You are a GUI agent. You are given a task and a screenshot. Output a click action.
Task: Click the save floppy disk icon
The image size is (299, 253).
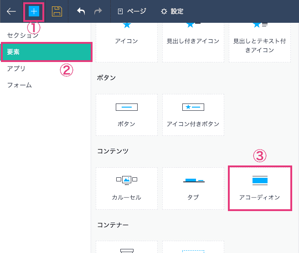(57, 11)
